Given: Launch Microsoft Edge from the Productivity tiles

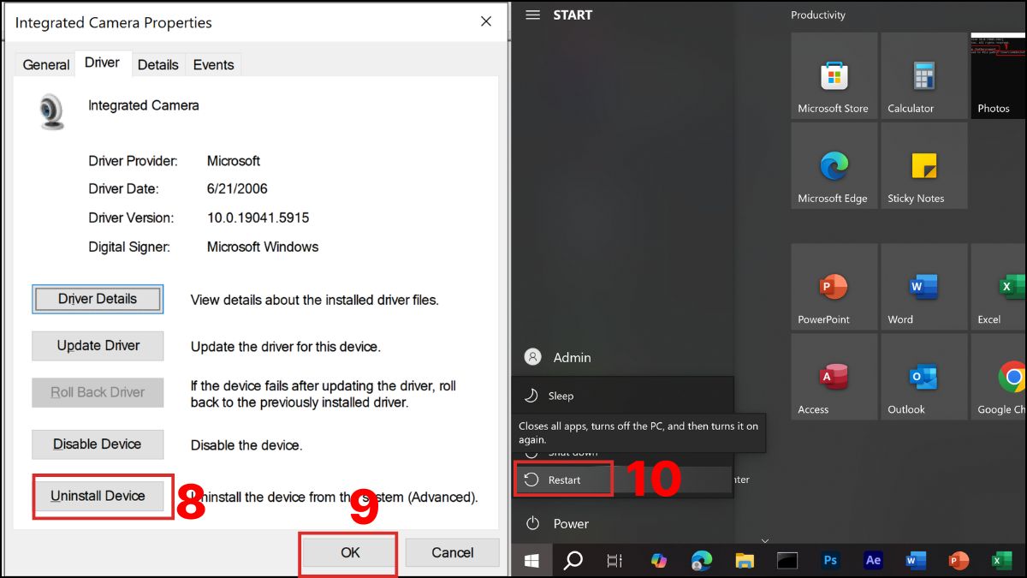Looking at the screenshot, I should 834,164.
